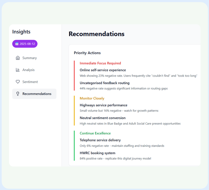
Task: Click the bar chart icon next to Analysis
Action: 18,70
